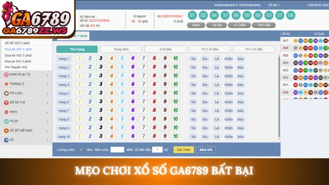Viewport: 329px width, 185px height.
Task: Open the Banh results tab
Action: [x=196, y=25]
